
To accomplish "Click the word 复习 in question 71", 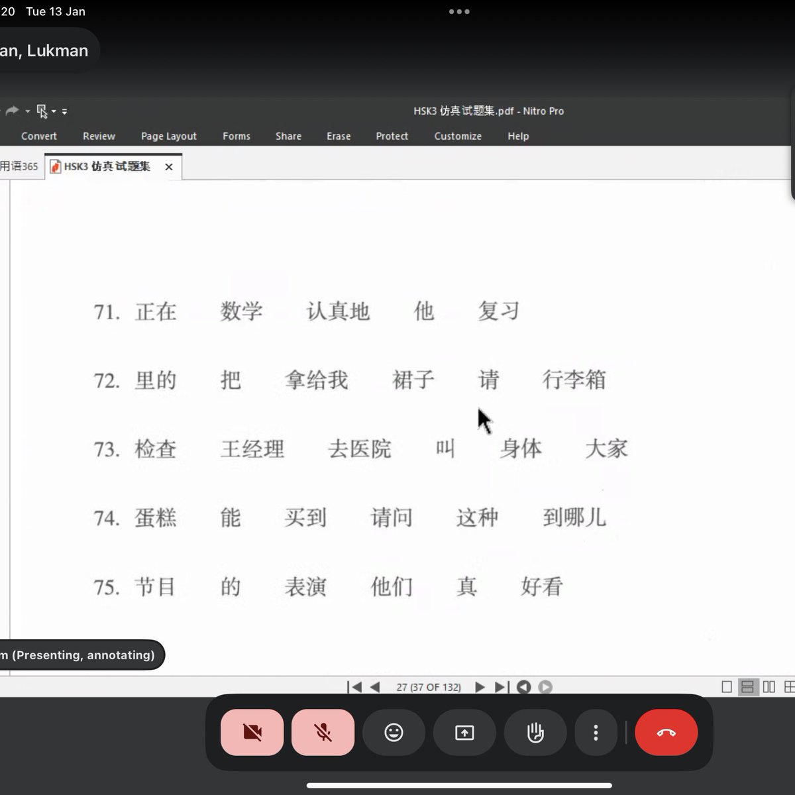I will click(499, 311).
